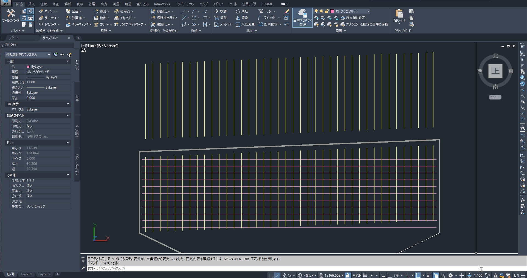
Task: Click the グレーディング tool icon
Action: click(x=68, y=24)
